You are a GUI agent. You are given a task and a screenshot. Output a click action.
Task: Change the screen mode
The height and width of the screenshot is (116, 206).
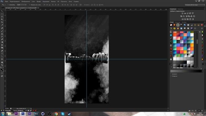pos(2,76)
